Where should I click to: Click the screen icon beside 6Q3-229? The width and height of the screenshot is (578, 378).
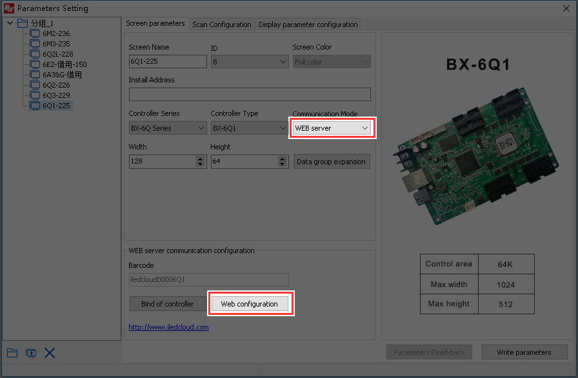(35, 95)
